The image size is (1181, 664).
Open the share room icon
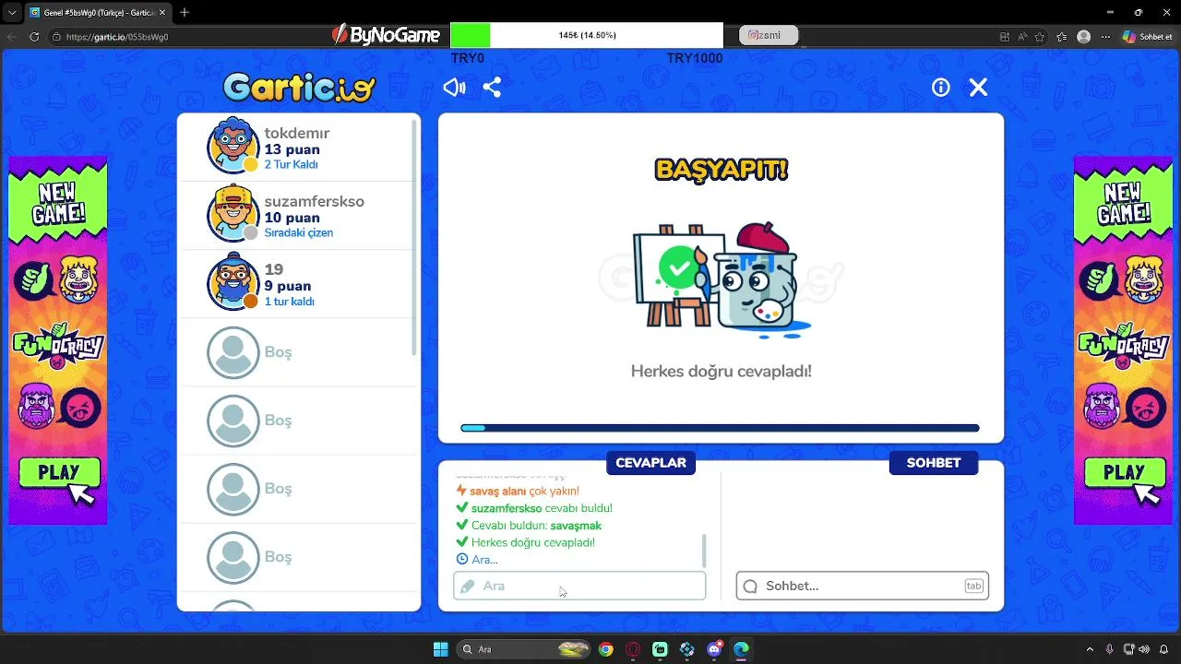pyautogui.click(x=492, y=88)
